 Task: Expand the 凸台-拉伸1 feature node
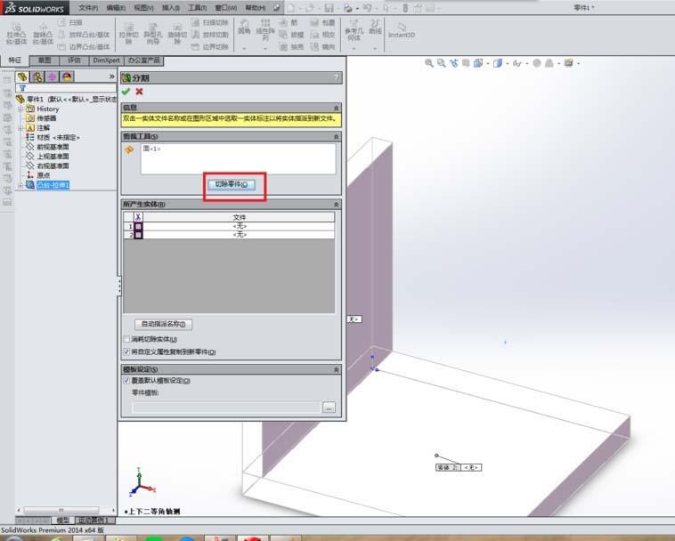click(20, 185)
